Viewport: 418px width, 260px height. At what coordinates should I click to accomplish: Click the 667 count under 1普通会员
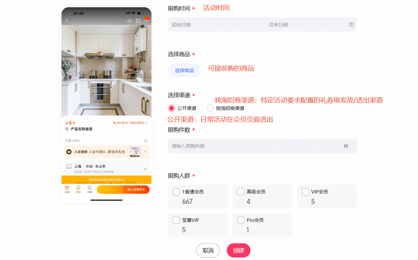coord(187,202)
